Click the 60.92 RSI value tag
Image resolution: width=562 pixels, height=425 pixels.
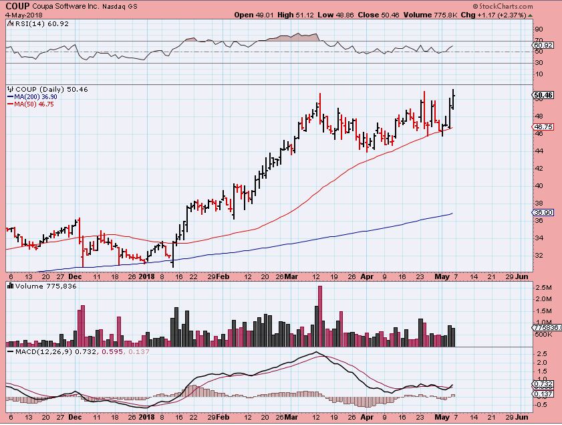click(543, 46)
